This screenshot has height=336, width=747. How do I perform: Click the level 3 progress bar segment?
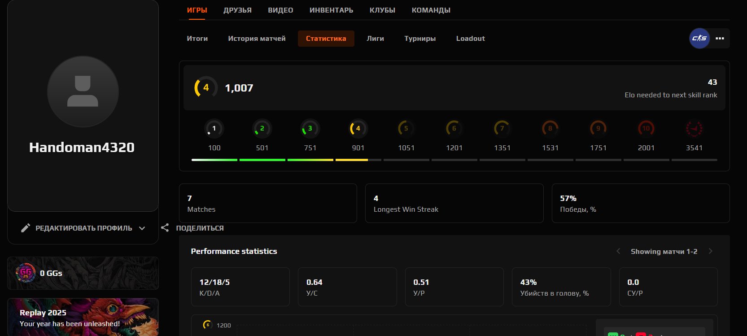(x=310, y=160)
